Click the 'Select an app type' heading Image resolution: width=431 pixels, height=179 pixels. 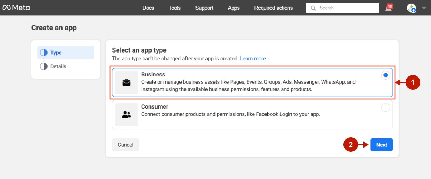coord(139,50)
